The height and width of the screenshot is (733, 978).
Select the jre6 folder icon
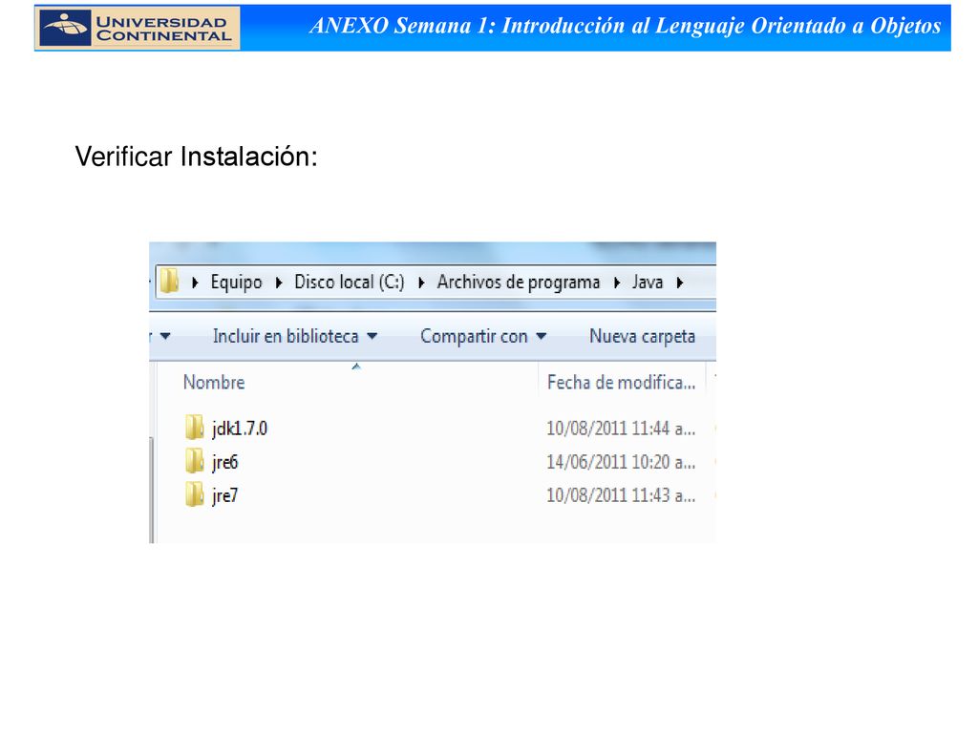(x=195, y=461)
